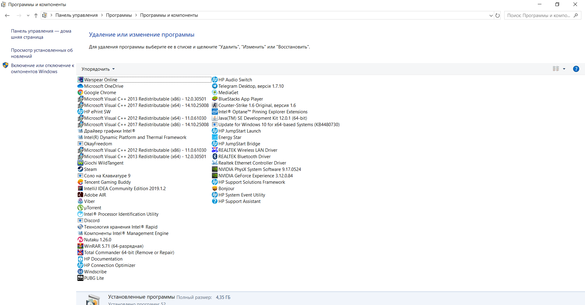
Task: Click the Adobe AIR icon
Action: click(x=80, y=195)
